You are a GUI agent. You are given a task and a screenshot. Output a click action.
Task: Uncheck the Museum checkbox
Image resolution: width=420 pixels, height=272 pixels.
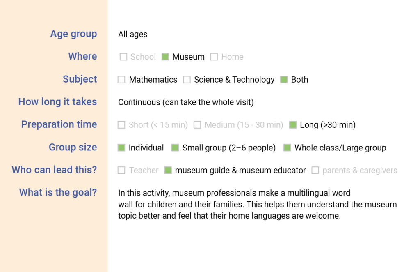pyautogui.click(x=165, y=57)
